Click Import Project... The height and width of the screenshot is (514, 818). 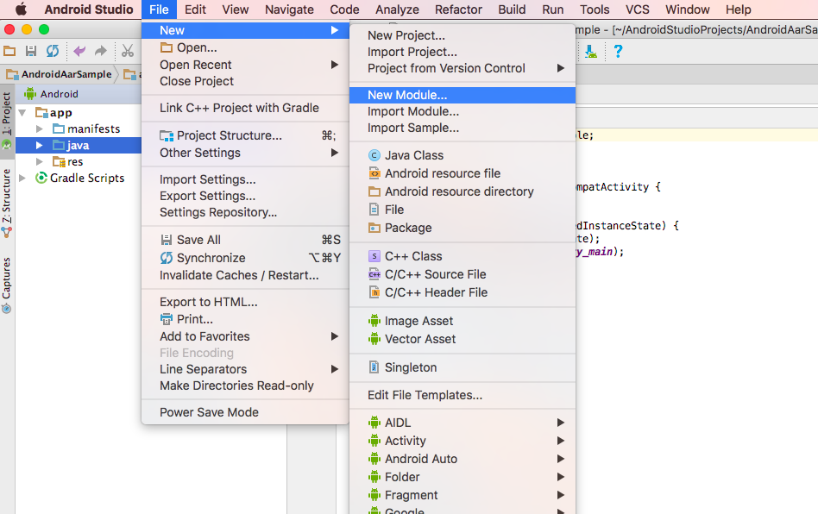462,52
